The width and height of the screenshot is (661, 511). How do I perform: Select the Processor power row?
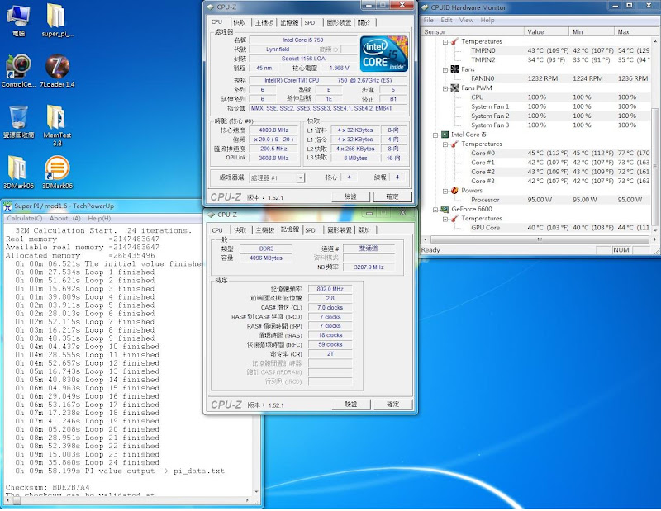pyautogui.click(x=559, y=200)
